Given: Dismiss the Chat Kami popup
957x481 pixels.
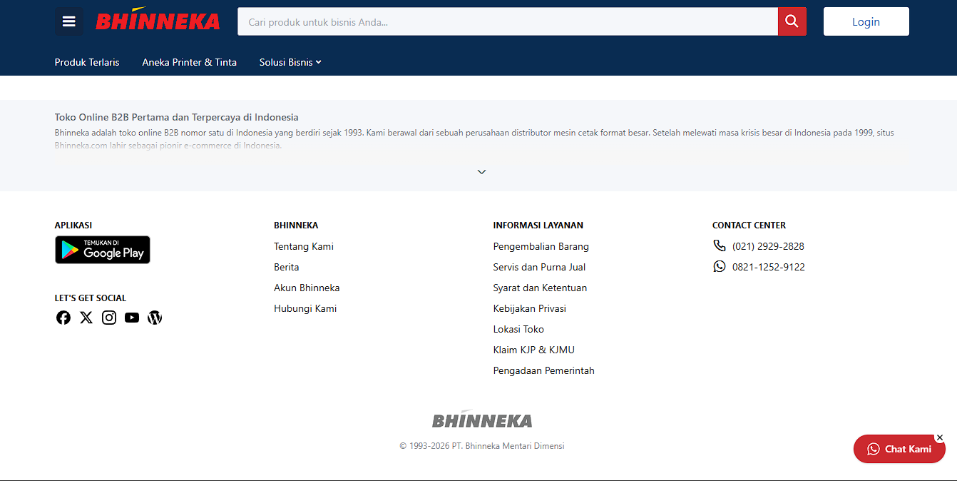Looking at the screenshot, I should click(939, 437).
